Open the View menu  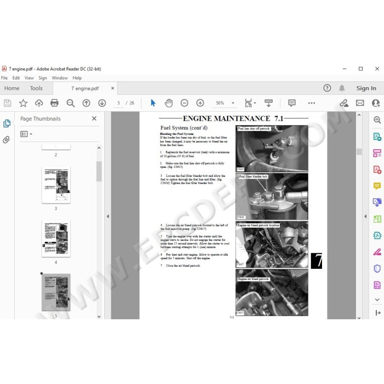click(x=29, y=78)
